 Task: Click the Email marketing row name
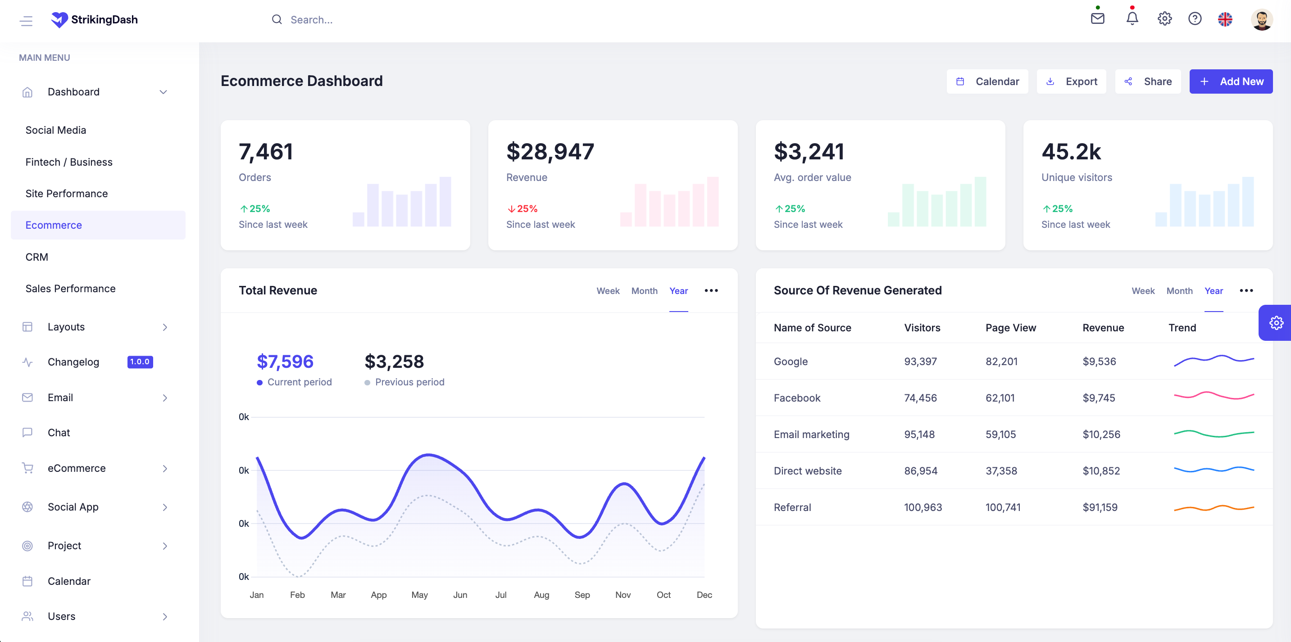(x=811, y=434)
